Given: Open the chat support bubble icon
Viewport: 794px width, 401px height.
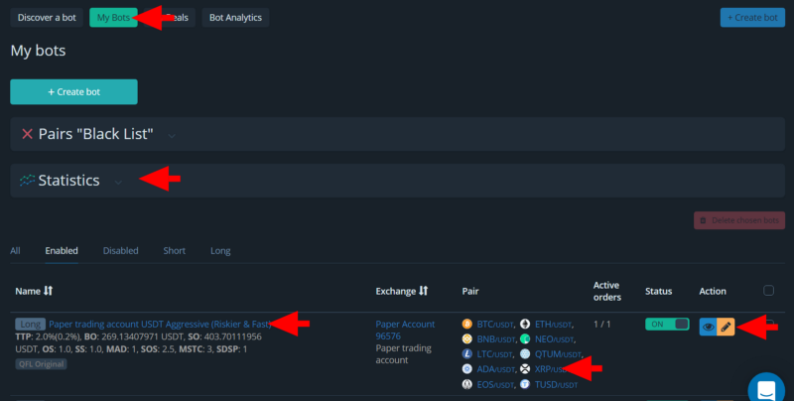Looking at the screenshot, I should point(766,389).
